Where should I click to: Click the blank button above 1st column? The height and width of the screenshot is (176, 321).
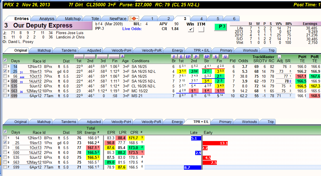click(79, 56)
